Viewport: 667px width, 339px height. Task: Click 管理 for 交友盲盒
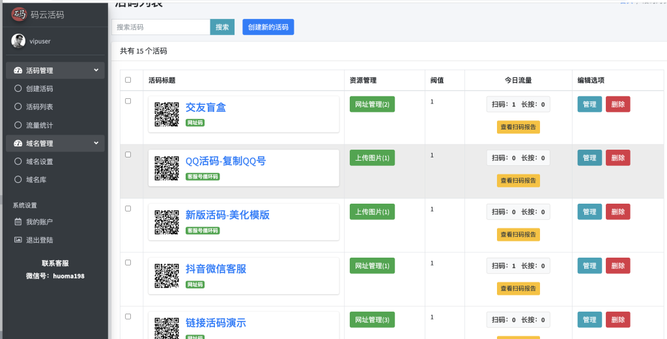pos(589,104)
